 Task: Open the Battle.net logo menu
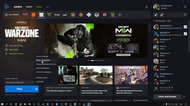click(x=7, y=7)
